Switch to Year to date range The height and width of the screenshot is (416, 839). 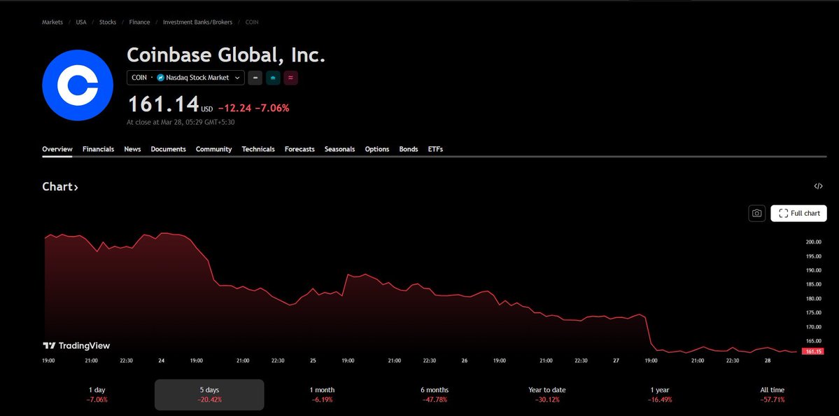pyautogui.click(x=547, y=394)
